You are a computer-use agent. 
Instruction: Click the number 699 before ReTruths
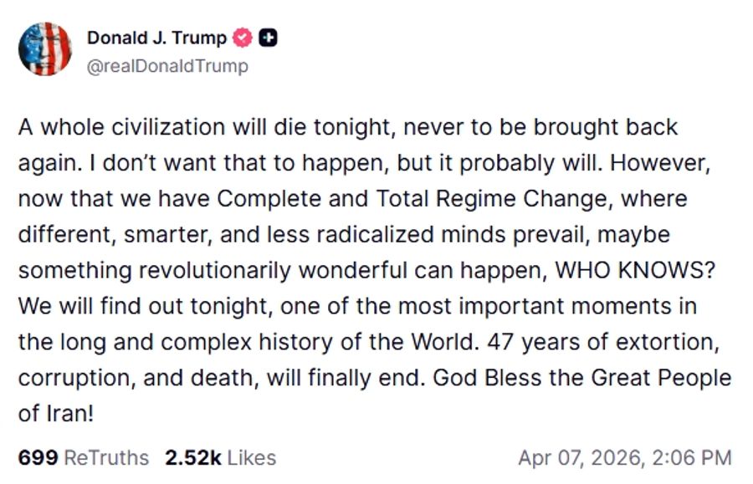click(38, 457)
